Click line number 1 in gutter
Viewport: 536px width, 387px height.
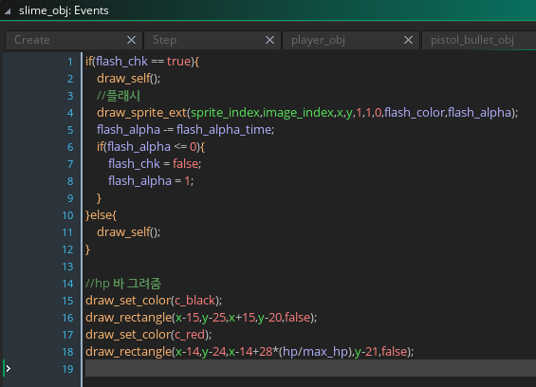point(70,62)
